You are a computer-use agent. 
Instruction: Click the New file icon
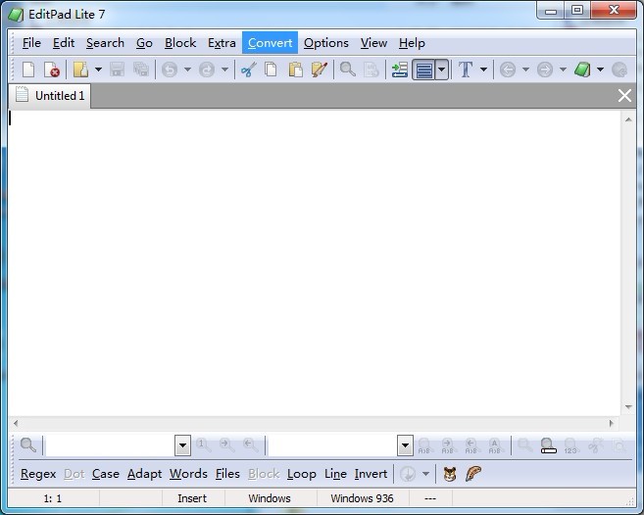point(28,70)
